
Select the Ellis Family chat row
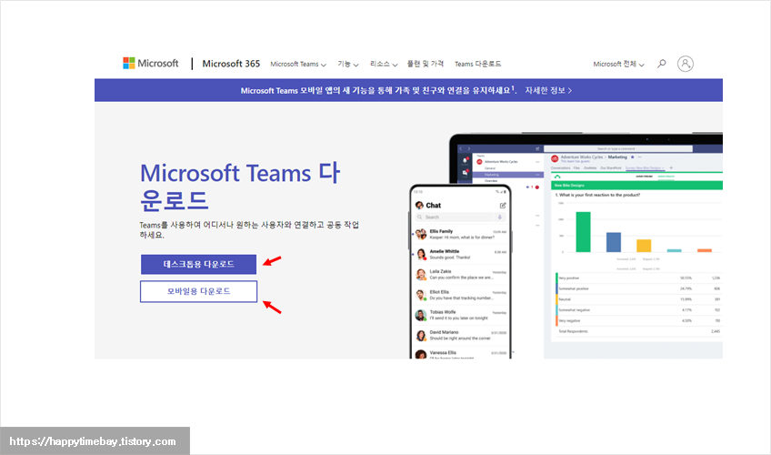click(x=460, y=234)
